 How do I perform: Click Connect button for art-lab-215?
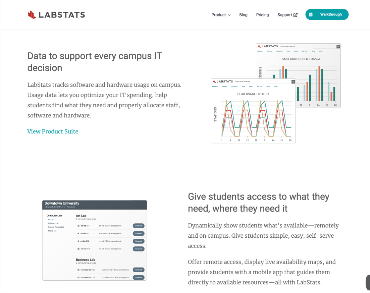tap(139, 226)
